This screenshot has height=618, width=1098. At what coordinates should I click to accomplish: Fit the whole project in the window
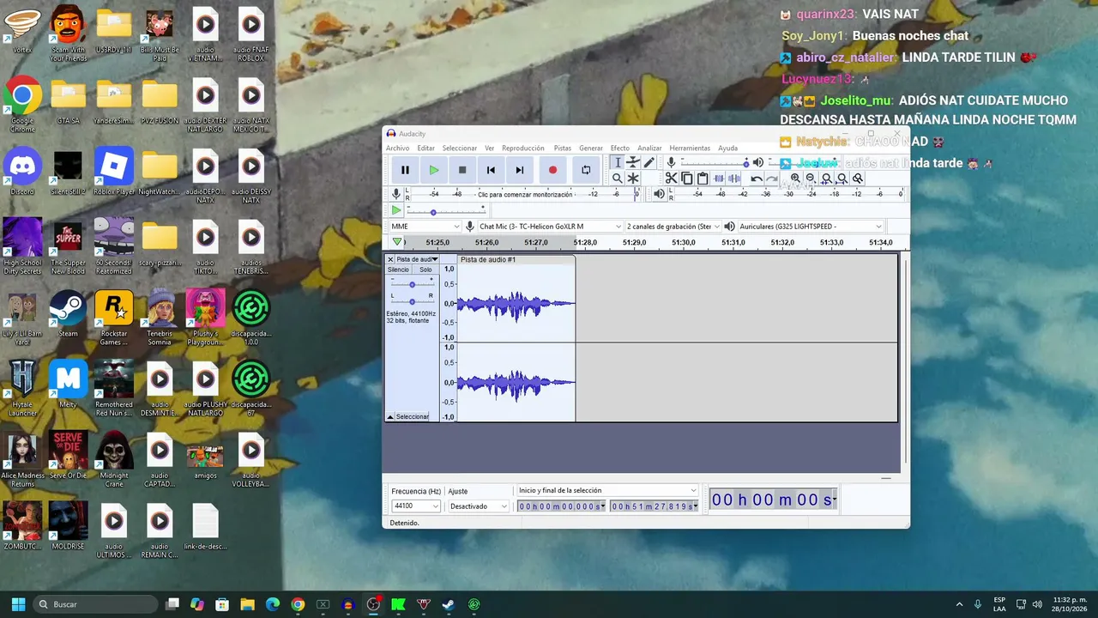tap(842, 179)
